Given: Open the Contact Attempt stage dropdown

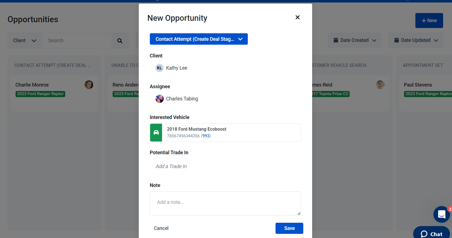Looking at the screenshot, I should [199, 39].
